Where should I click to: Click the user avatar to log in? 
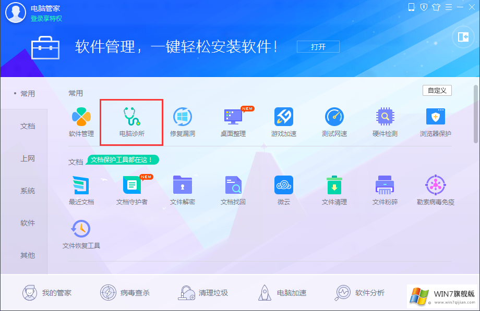[x=16, y=13]
